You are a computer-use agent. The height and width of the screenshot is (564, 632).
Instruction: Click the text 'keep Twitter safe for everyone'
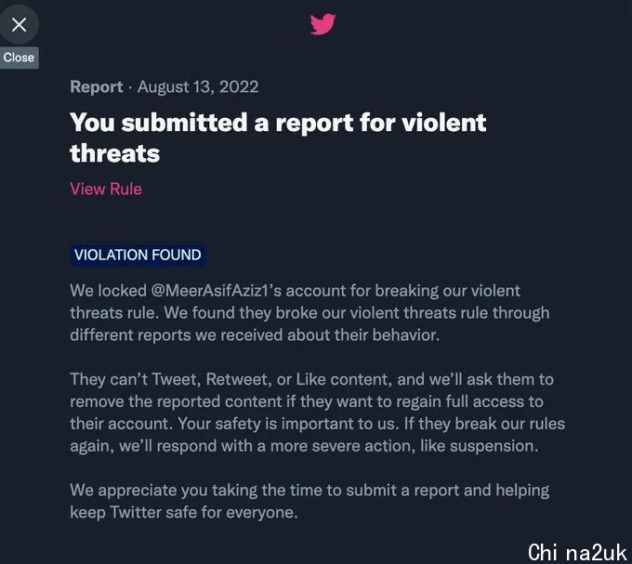pos(183,513)
